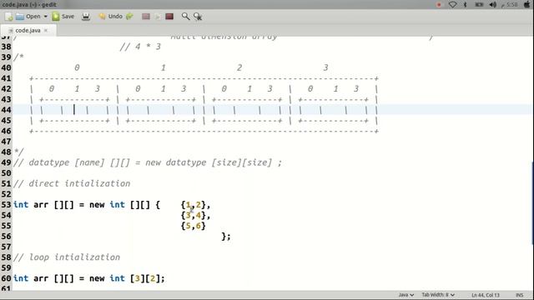Open the system menu at panel's right end
The height and width of the screenshot is (300, 534).
pyautogui.click(x=527, y=4)
